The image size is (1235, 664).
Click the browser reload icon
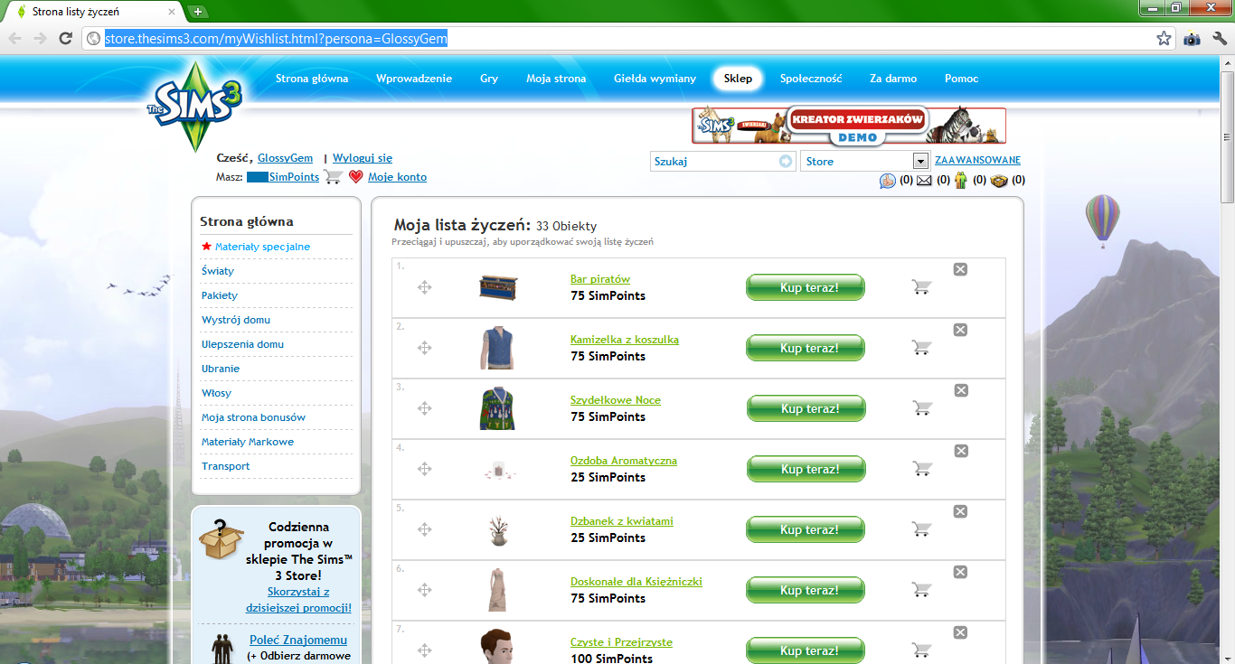coord(65,38)
